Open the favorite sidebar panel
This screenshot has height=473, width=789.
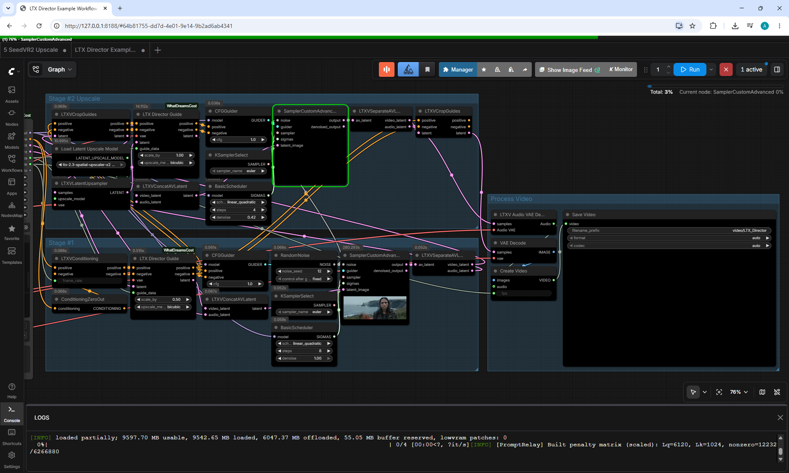point(12,232)
